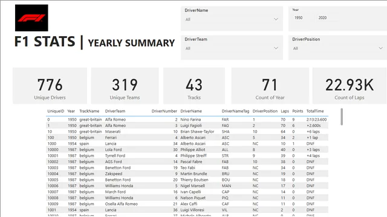Viewport: 387px width, 217px height.
Task: Click UniqueID 1001 cell
Action: pos(51,210)
